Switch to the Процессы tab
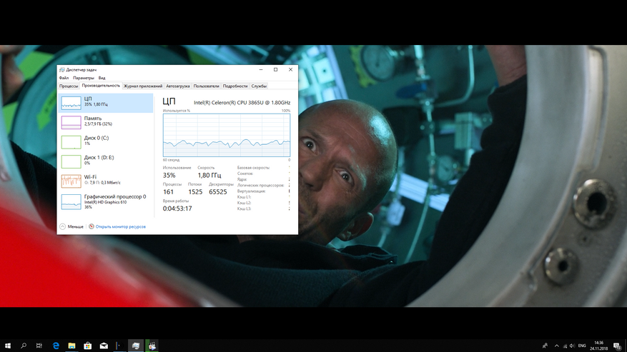Viewport: 627px width, 352px height. (69, 86)
